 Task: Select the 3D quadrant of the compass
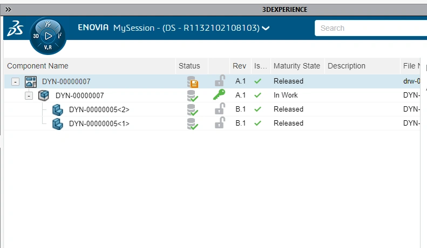pyautogui.click(x=36, y=36)
